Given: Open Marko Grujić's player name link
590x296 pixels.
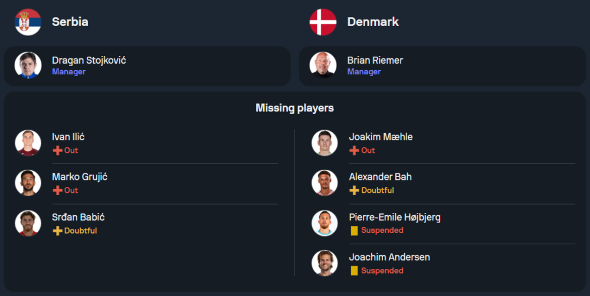Looking at the screenshot, I should click(x=80, y=177).
